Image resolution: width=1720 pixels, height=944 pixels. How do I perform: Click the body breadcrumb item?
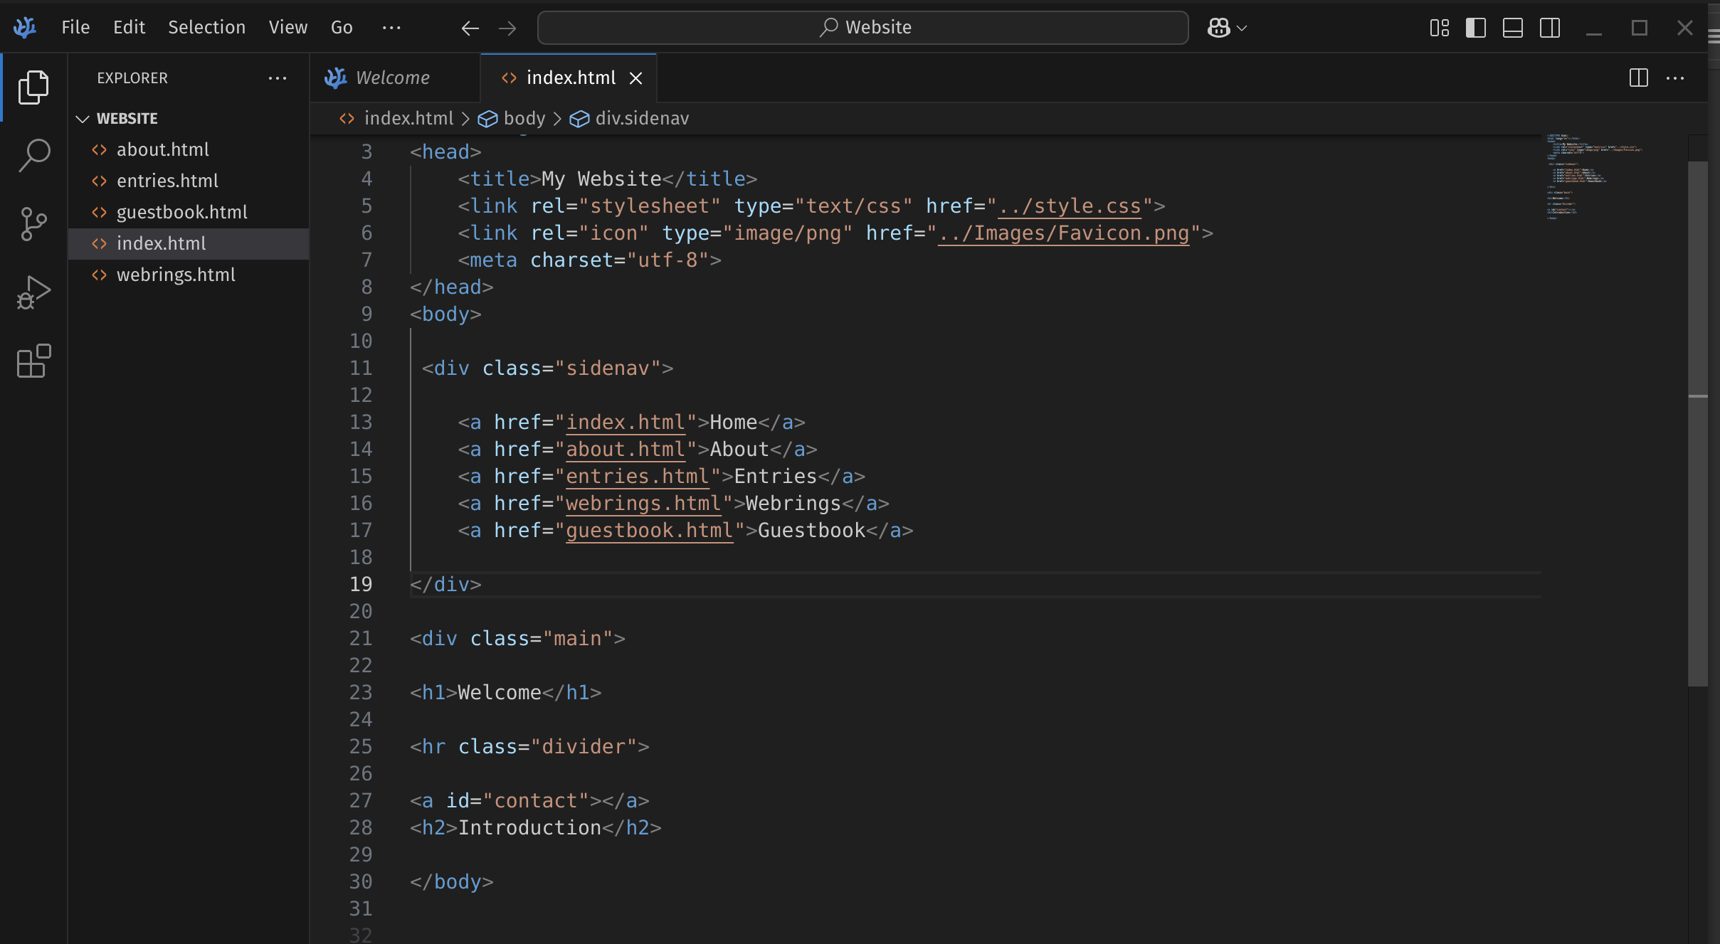pyautogui.click(x=524, y=118)
